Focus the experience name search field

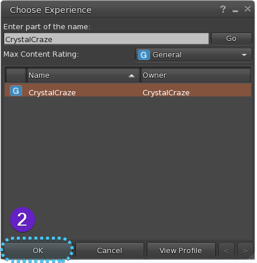click(x=106, y=39)
